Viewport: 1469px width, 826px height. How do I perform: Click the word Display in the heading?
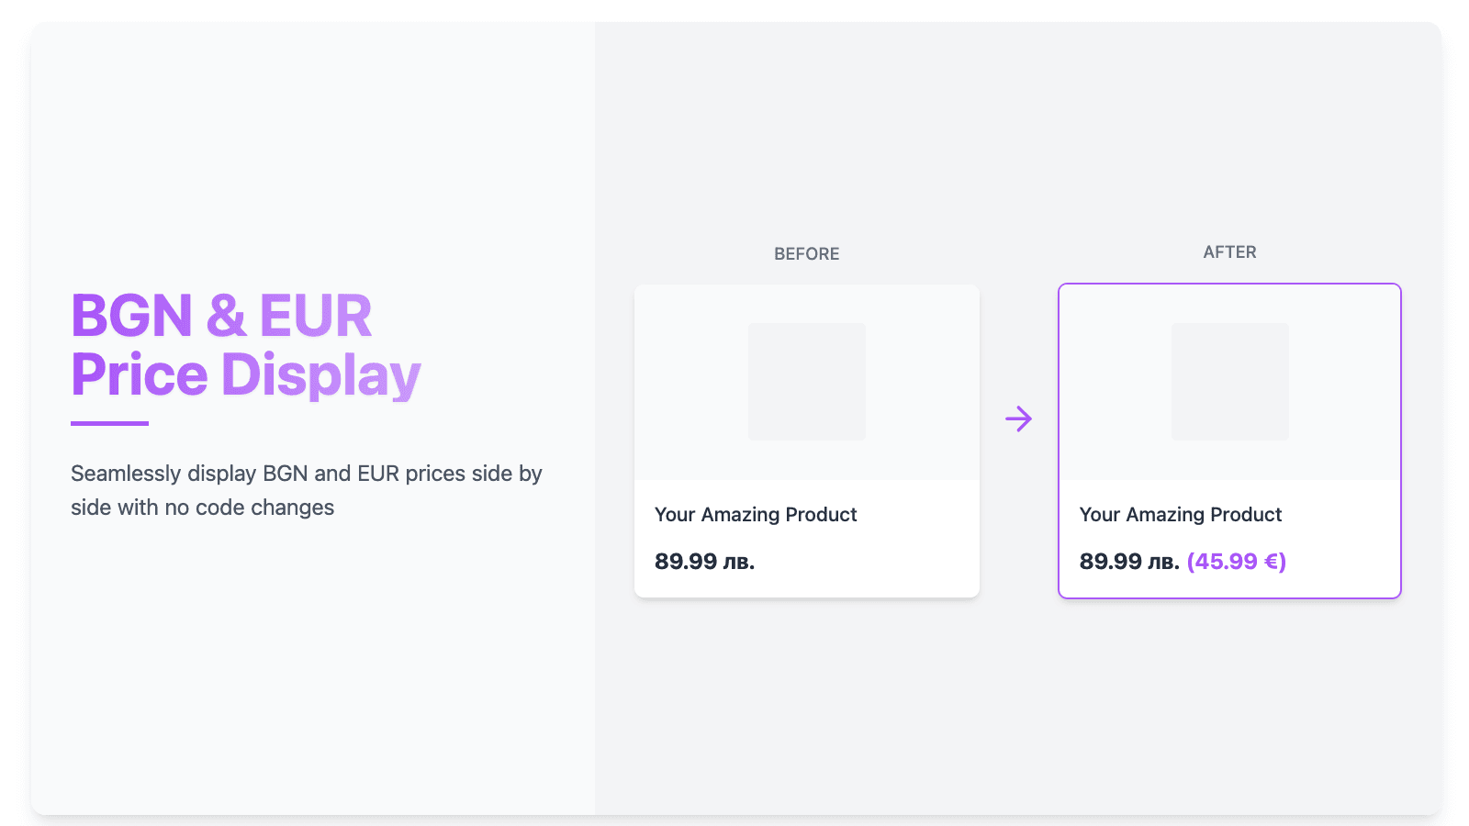pos(320,375)
